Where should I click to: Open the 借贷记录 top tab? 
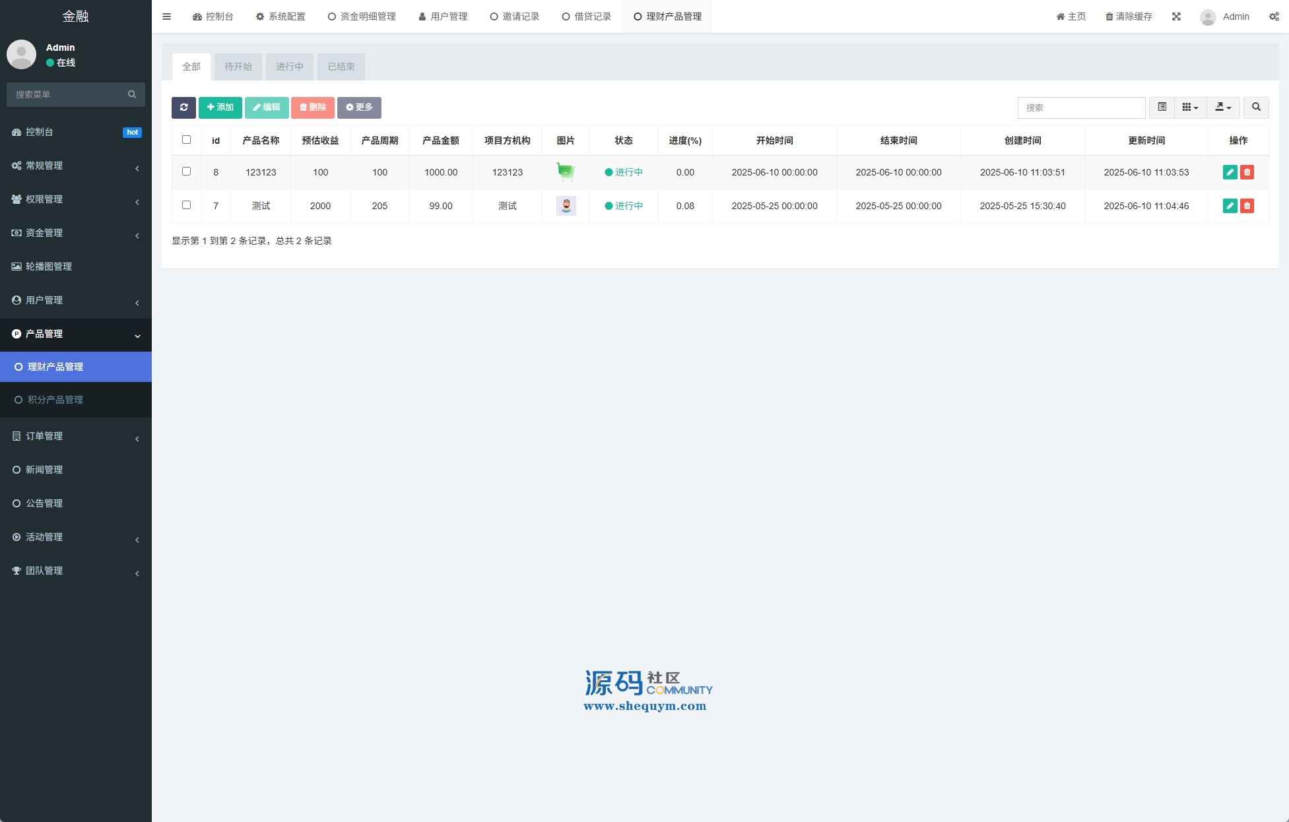tap(587, 16)
